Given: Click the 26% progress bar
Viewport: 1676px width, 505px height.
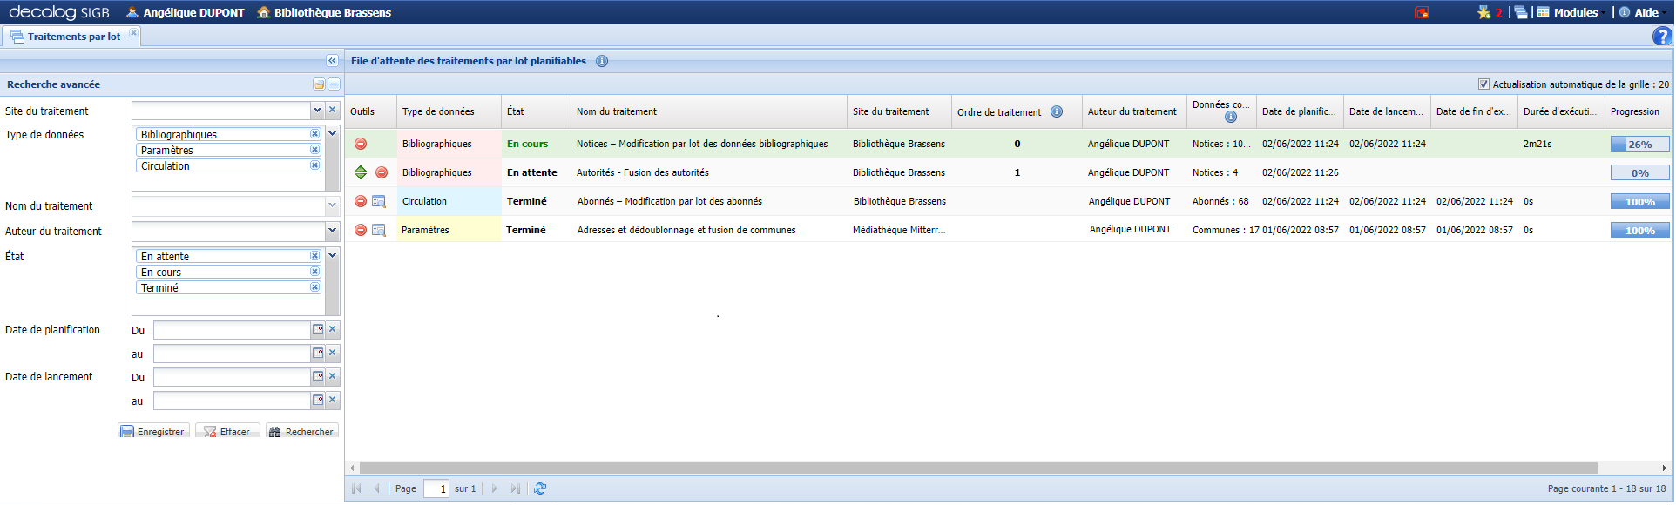Looking at the screenshot, I should click(x=1639, y=145).
